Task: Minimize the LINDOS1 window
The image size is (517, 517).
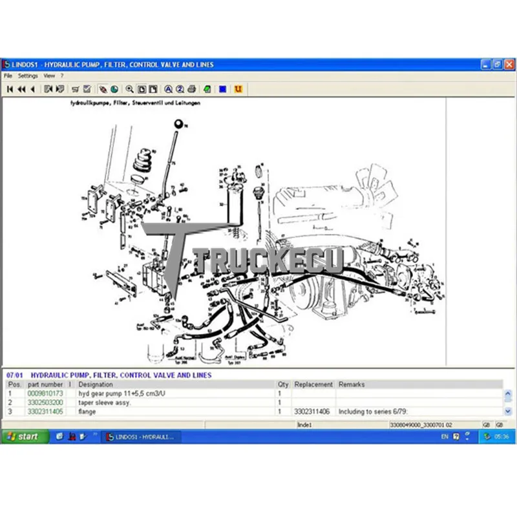Action: tap(485, 64)
